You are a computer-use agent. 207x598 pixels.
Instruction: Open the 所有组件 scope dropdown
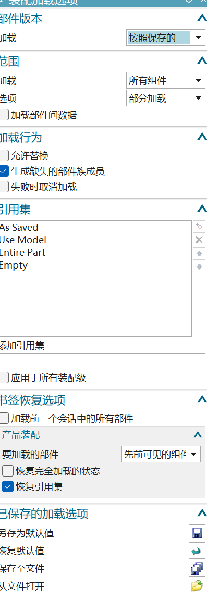point(166,80)
